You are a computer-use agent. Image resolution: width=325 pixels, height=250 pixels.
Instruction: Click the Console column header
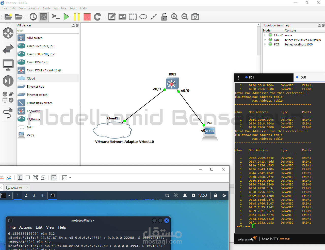(x=304, y=30)
